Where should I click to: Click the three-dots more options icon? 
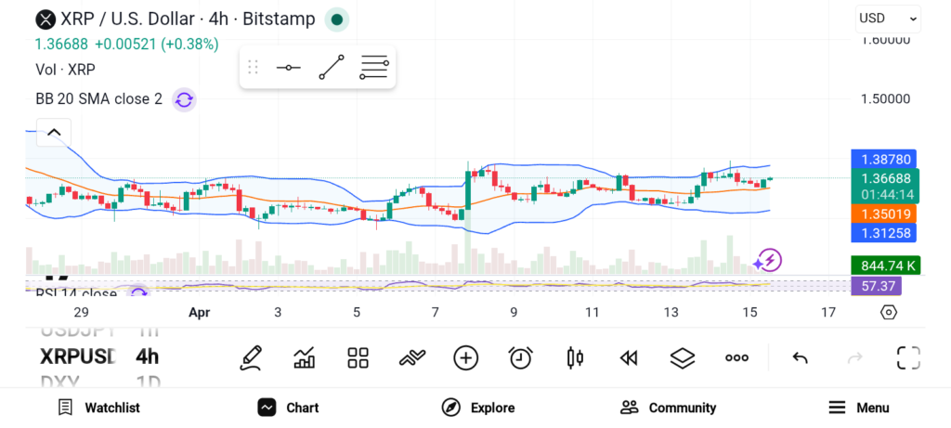pos(736,357)
